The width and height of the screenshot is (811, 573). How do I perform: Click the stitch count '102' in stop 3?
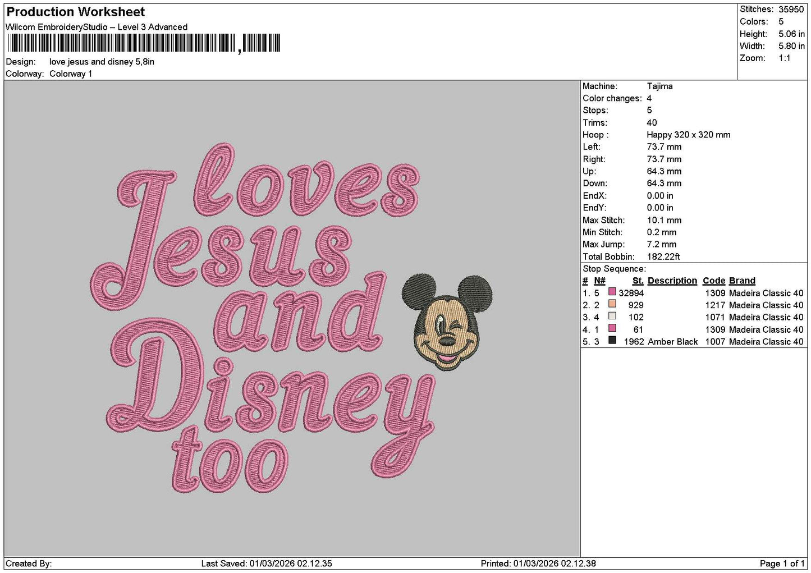[x=636, y=317]
